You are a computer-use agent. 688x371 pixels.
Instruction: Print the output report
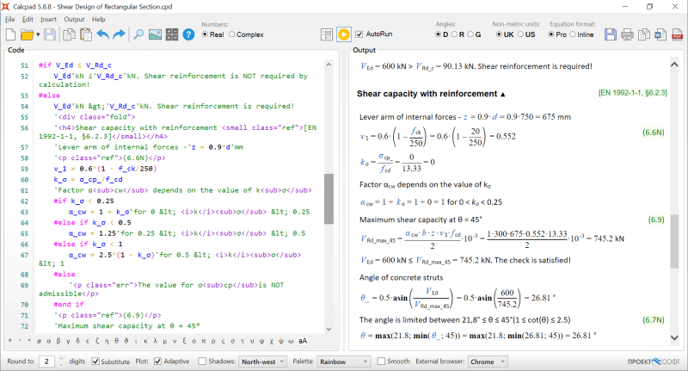(x=627, y=34)
